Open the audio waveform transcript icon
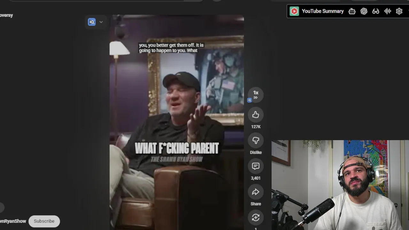Viewport: 409px width, 230px height. (x=388, y=11)
